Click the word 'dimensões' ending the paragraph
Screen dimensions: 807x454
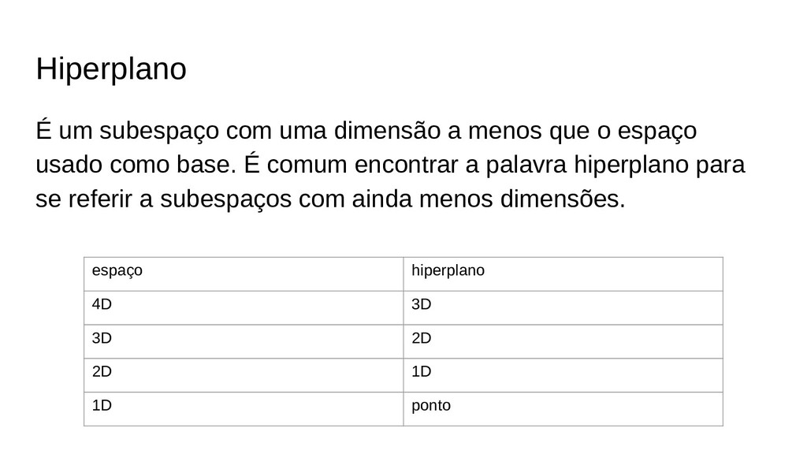click(563, 199)
